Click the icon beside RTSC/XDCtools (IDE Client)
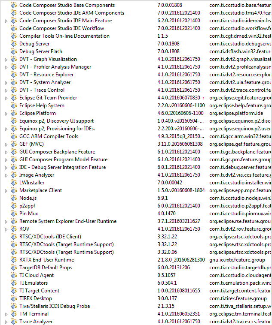The width and height of the screenshot is (272, 325). [14, 237]
